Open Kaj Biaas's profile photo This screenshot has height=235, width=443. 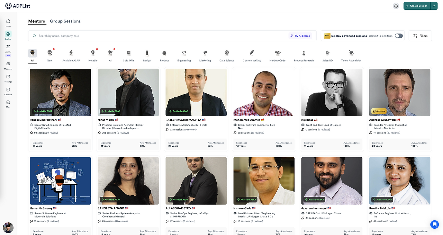[x=332, y=92]
